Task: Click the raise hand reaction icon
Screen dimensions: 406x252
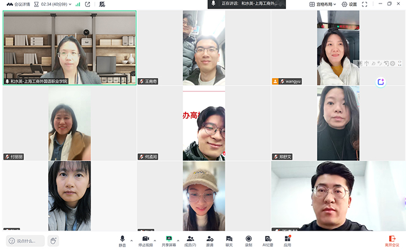Action: point(53,240)
